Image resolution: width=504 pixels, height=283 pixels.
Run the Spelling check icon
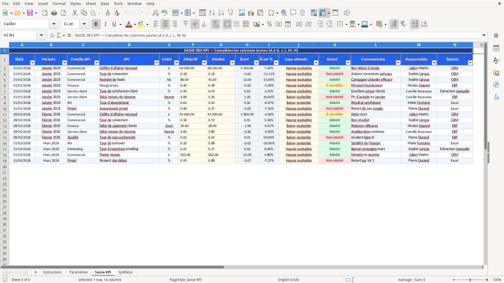[165, 13]
